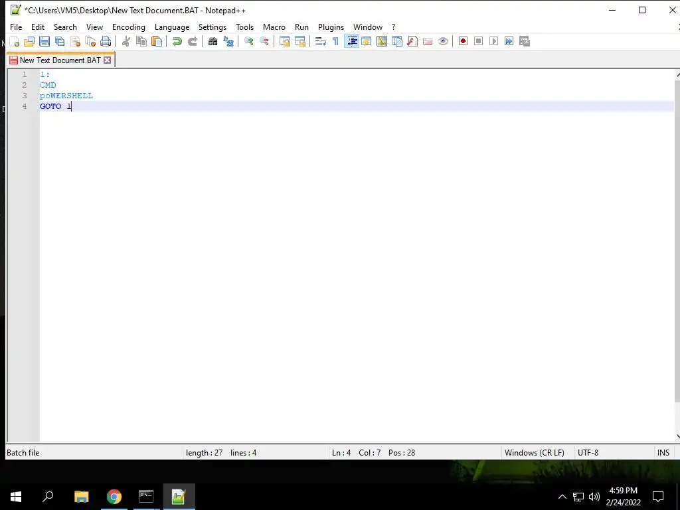Image resolution: width=680 pixels, height=510 pixels.
Task: Close the New Text Document.BAT tab
Action: [x=107, y=60]
